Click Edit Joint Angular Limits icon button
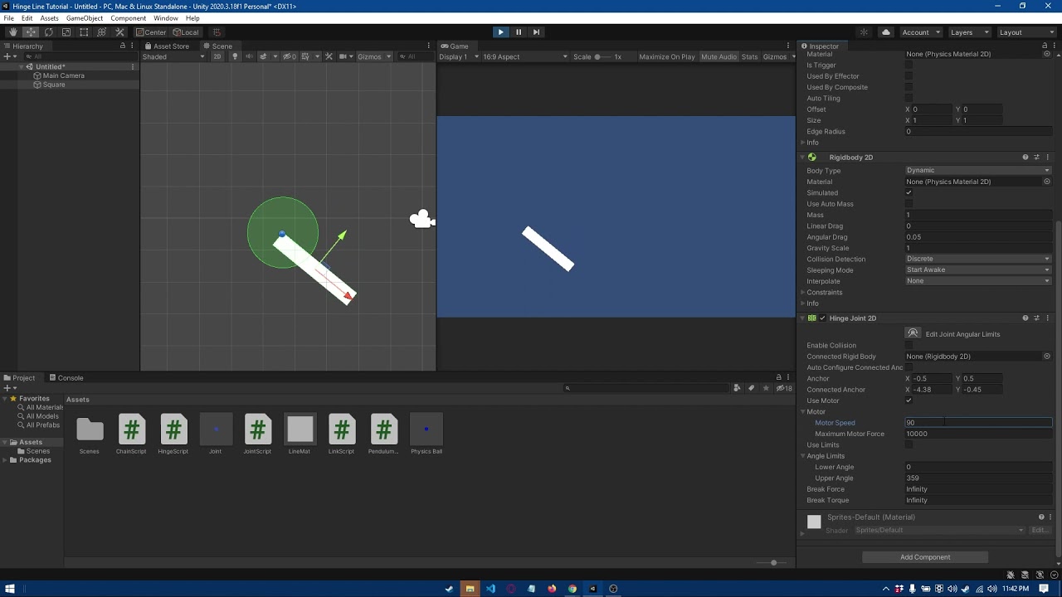 tap(913, 333)
